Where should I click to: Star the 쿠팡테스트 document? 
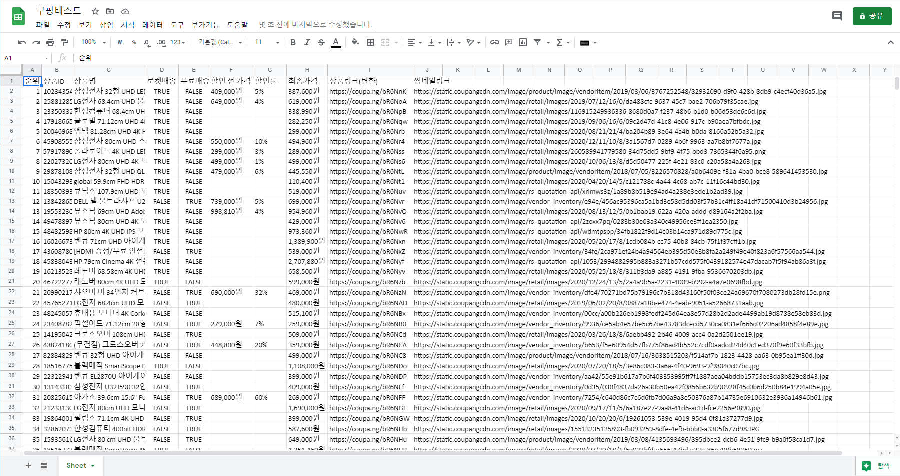(x=95, y=11)
